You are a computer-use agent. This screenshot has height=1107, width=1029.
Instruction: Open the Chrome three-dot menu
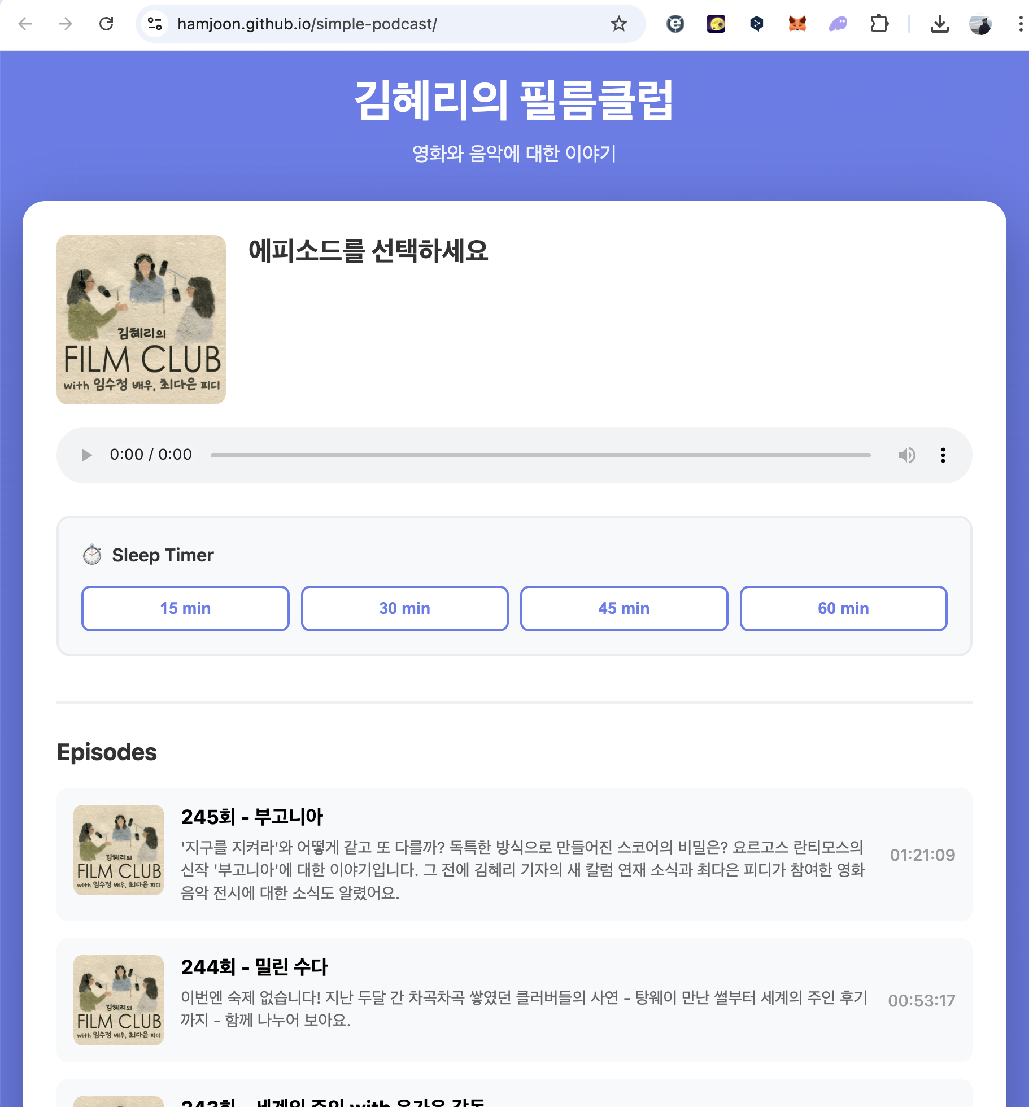point(1020,24)
